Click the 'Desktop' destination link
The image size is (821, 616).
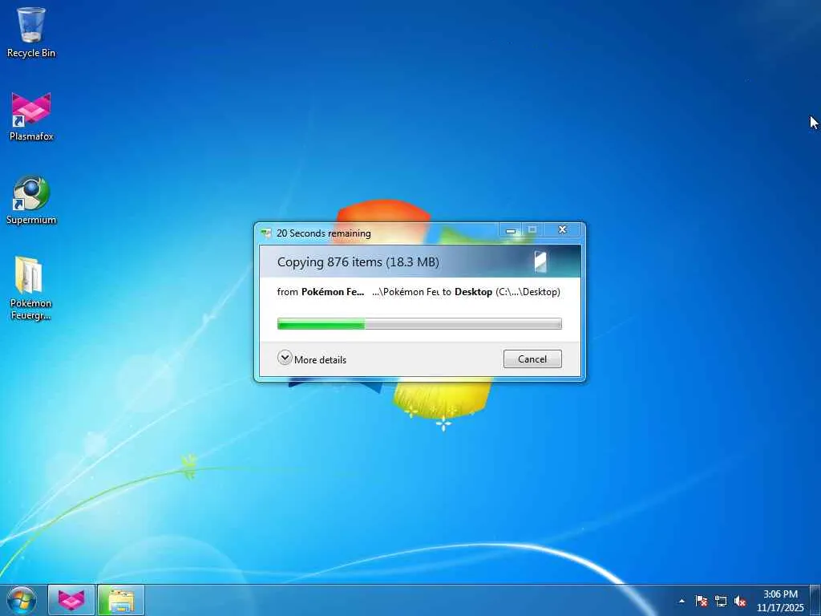click(473, 292)
